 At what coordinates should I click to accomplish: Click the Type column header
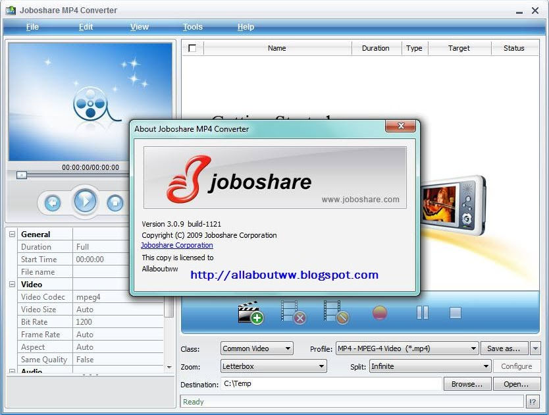pyautogui.click(x=415, y=48)
